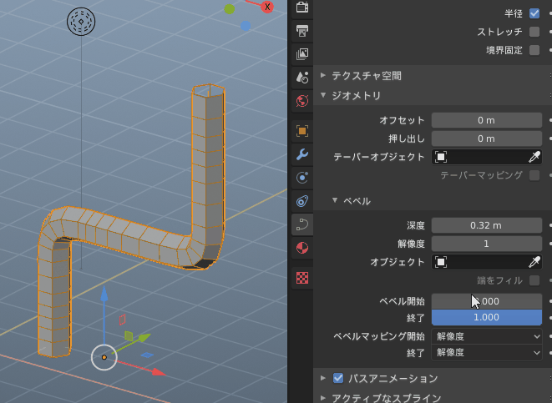Click the blue Z axis gizmo ball

246,26
